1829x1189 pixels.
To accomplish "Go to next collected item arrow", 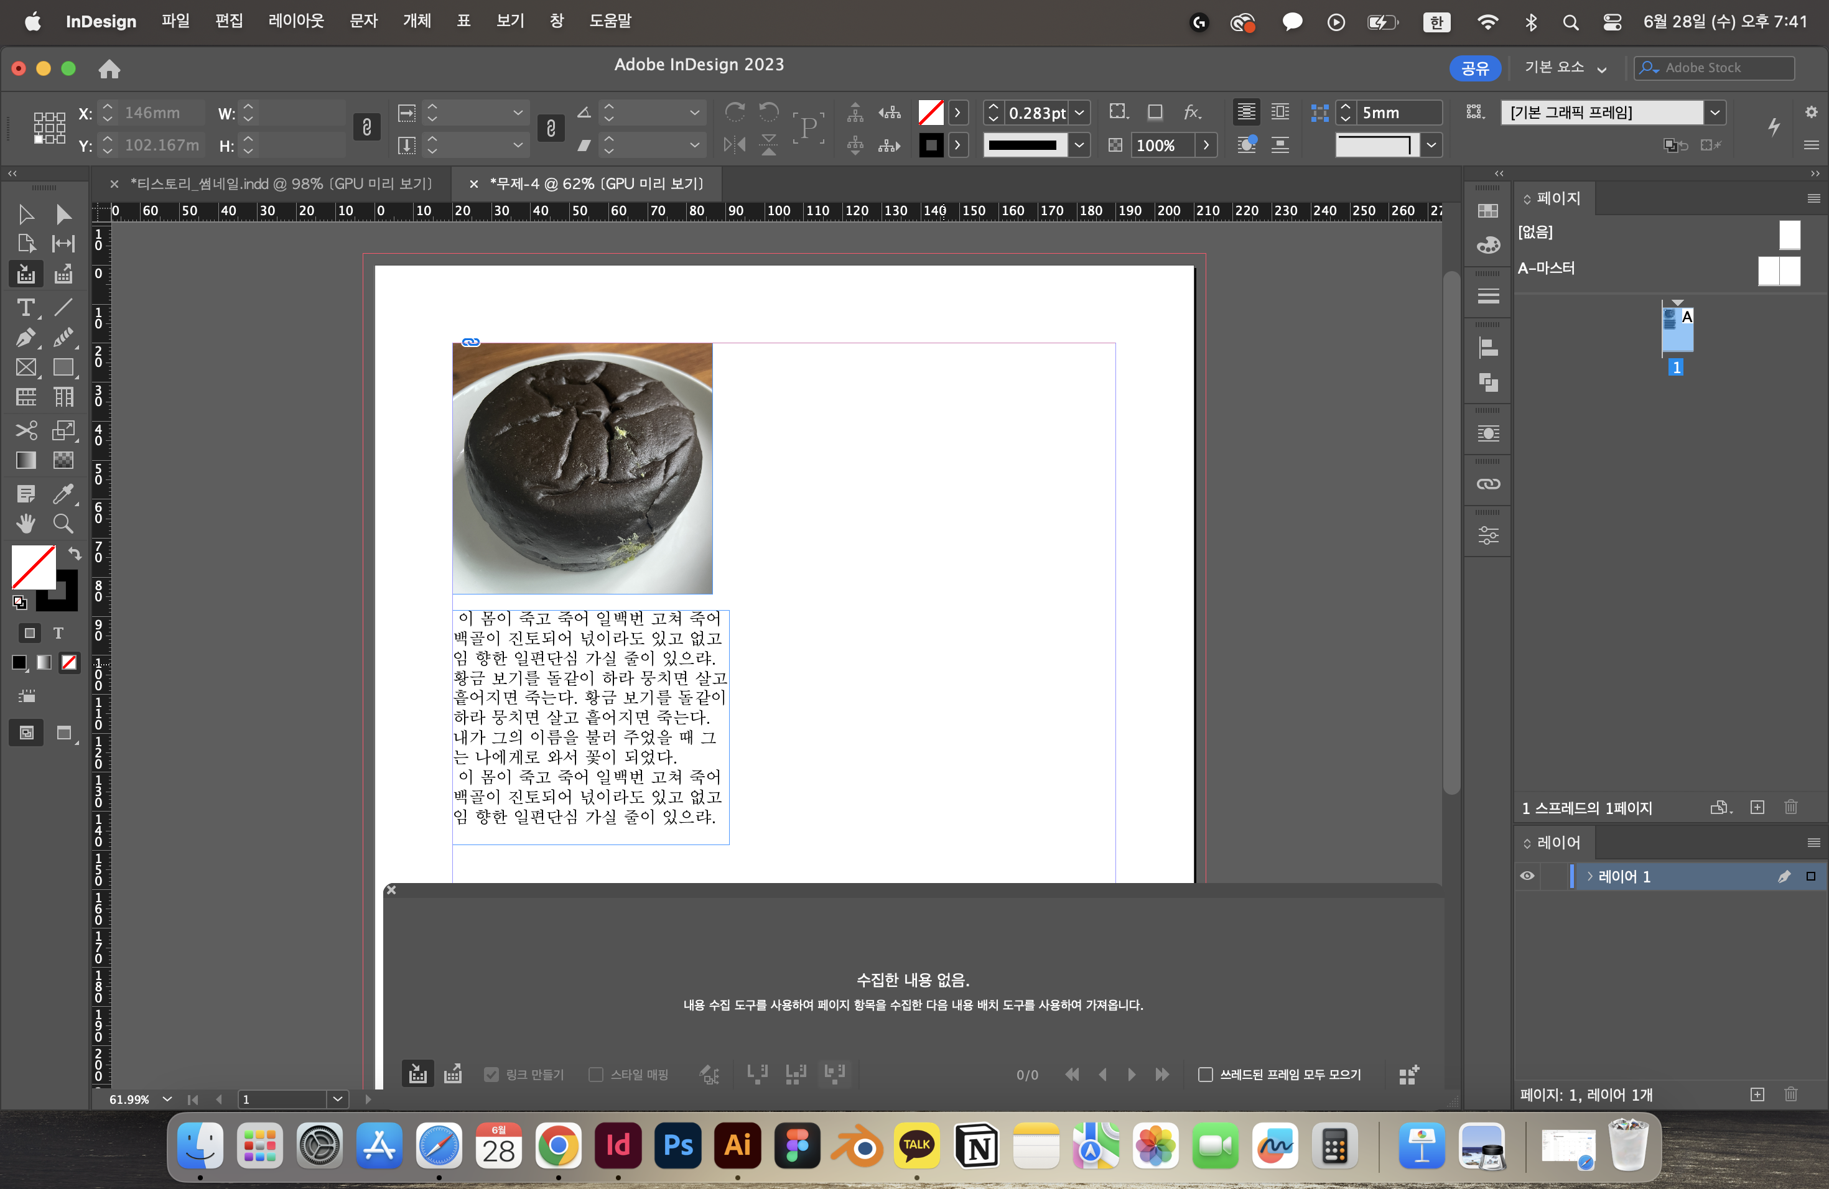I will tap(1131, 1075).
